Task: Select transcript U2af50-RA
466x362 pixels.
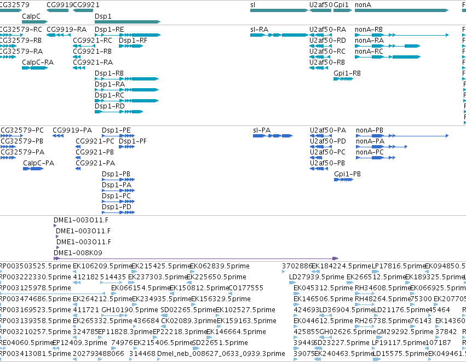Action: click(x=320, y=35)
